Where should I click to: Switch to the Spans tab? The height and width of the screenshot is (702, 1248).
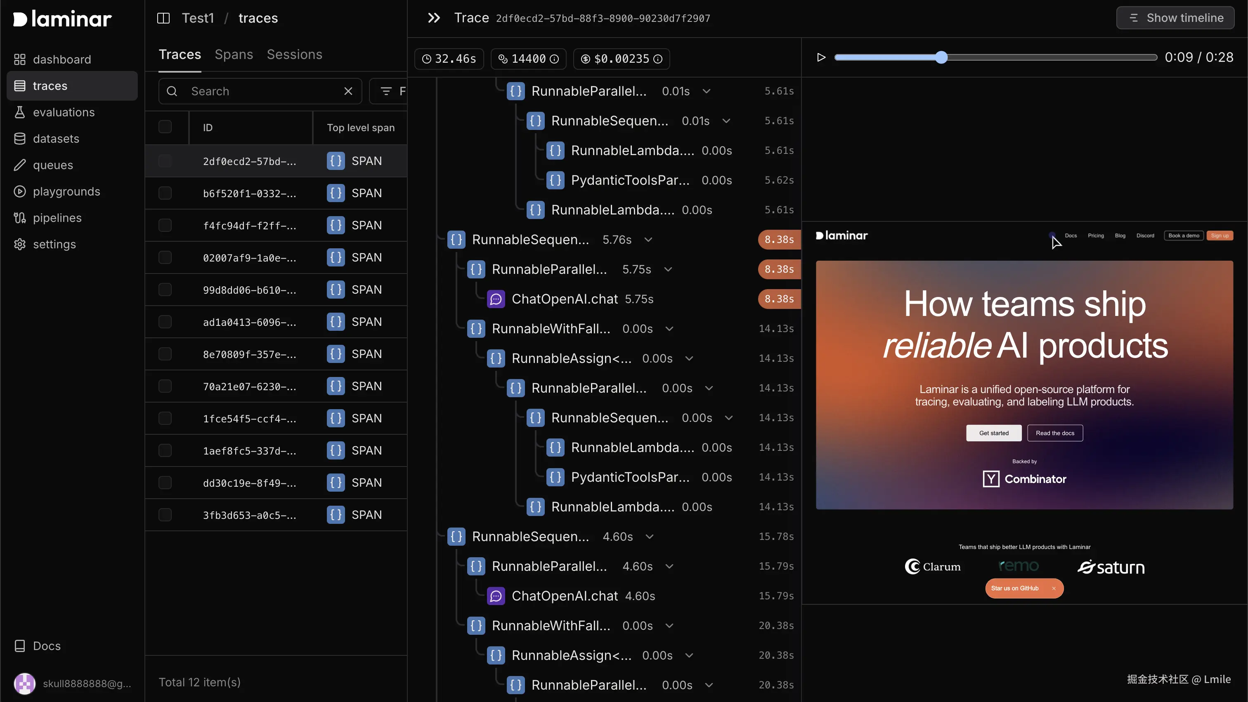click(234, 55)
